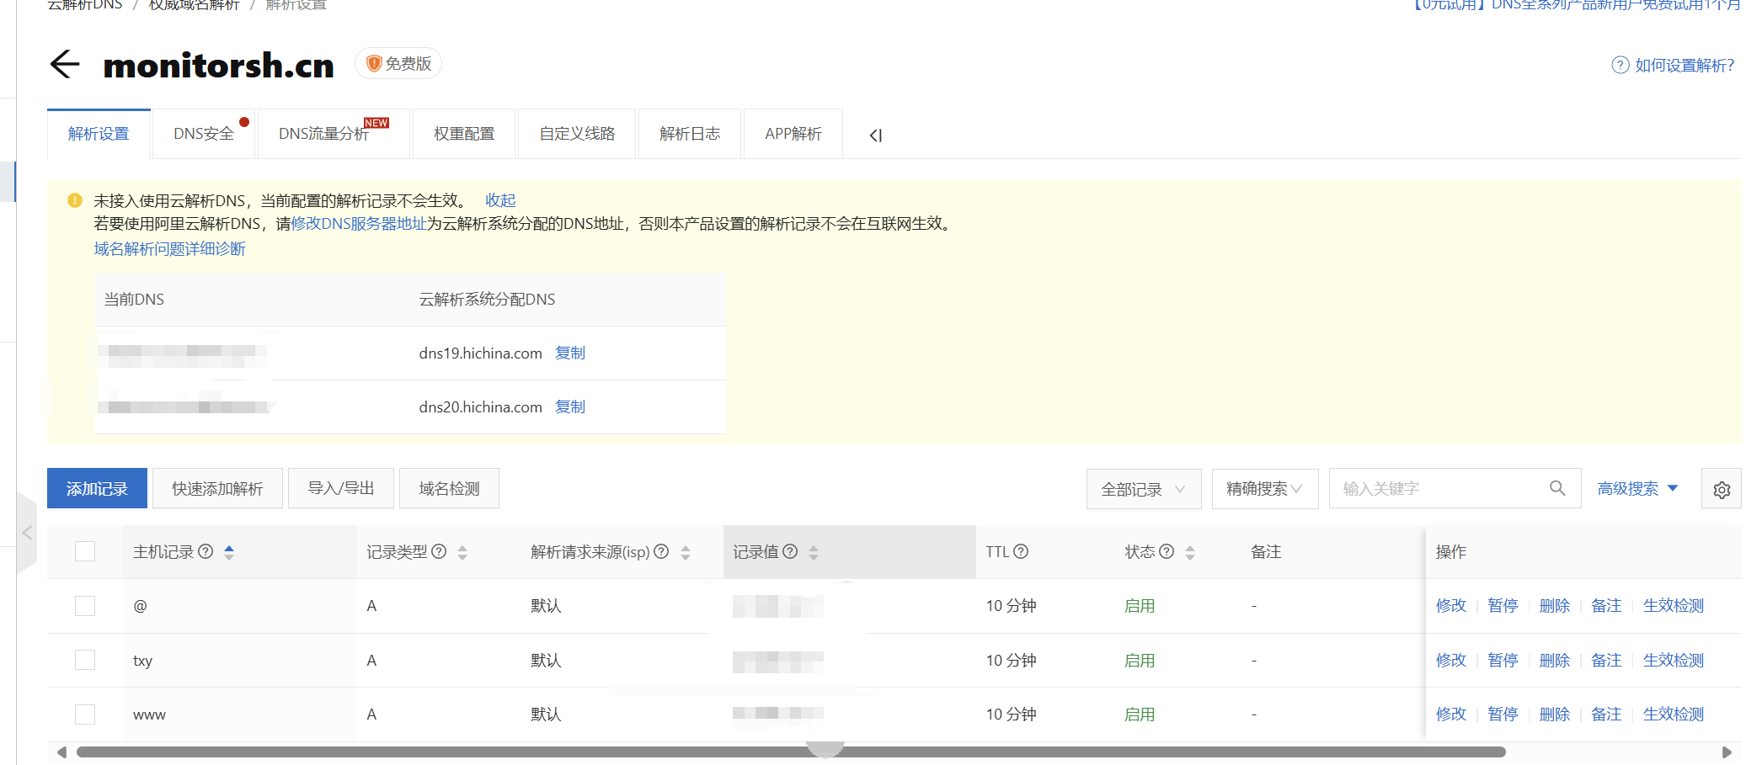Click the settings gear icon above table
The height and width of the screenshot is (765, 1746).
tap(1721, 489)
